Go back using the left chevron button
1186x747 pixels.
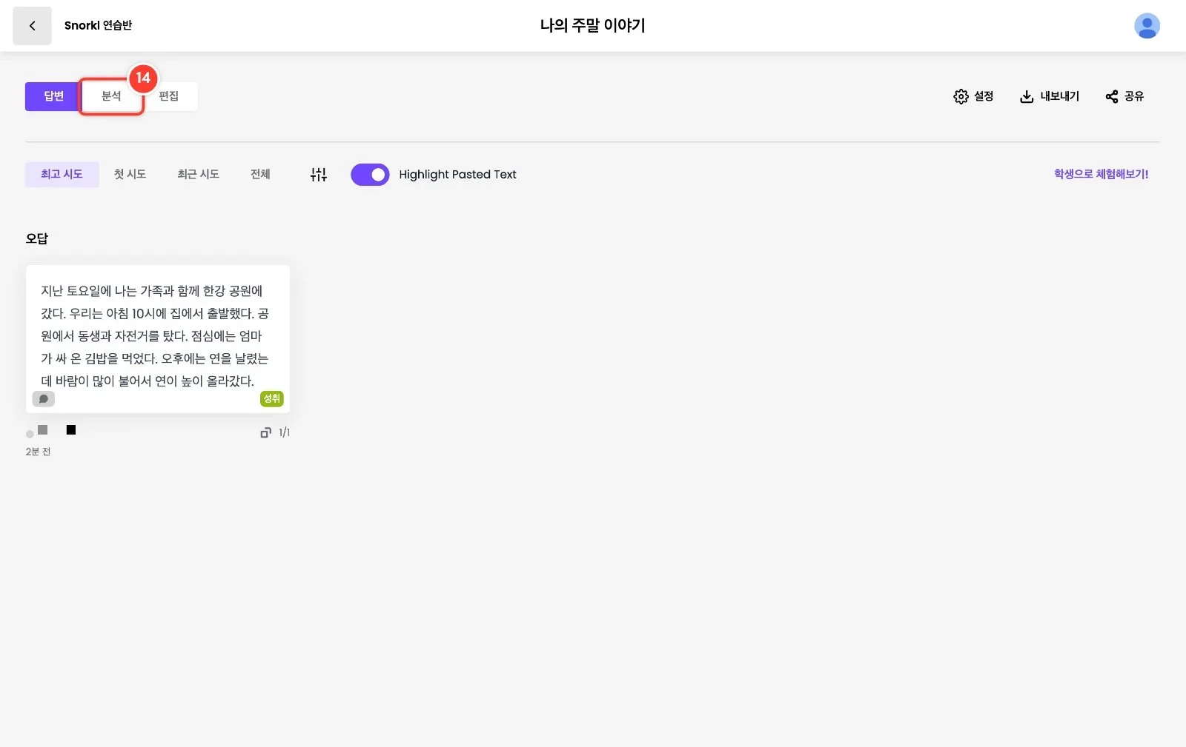coord(32,26)
